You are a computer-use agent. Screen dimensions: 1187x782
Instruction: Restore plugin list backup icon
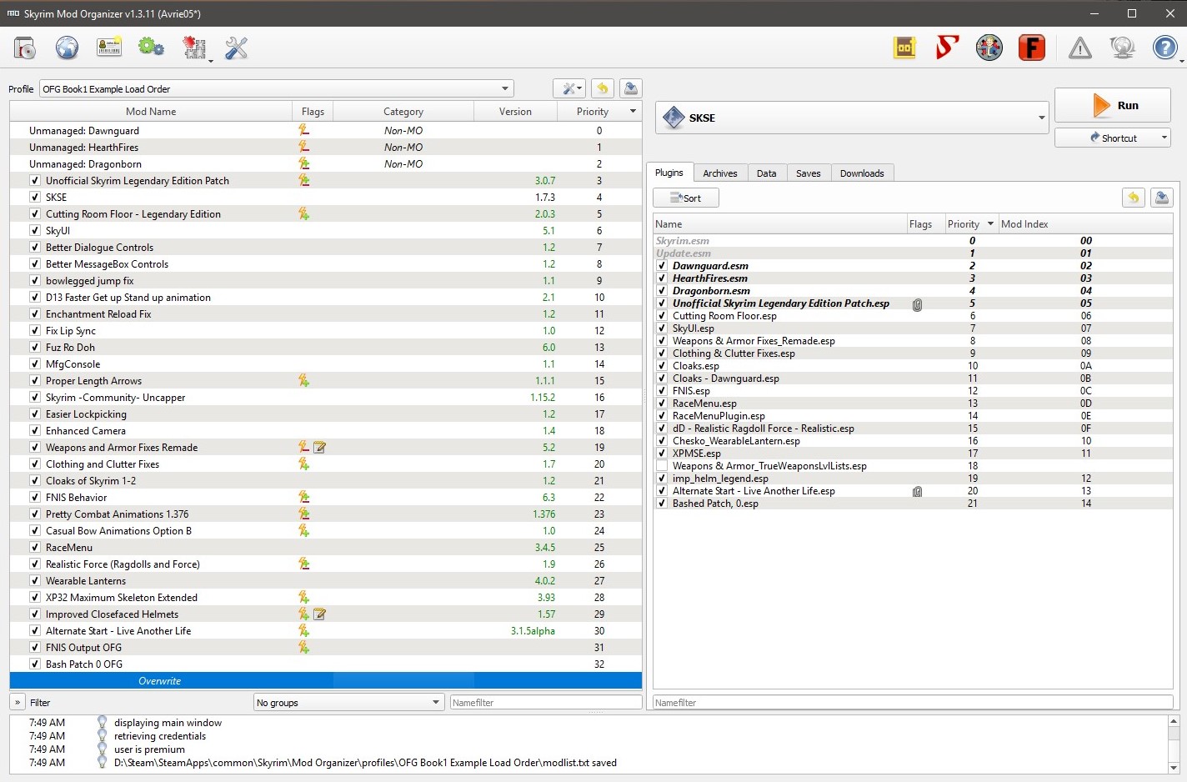[x=1133, y=198]
